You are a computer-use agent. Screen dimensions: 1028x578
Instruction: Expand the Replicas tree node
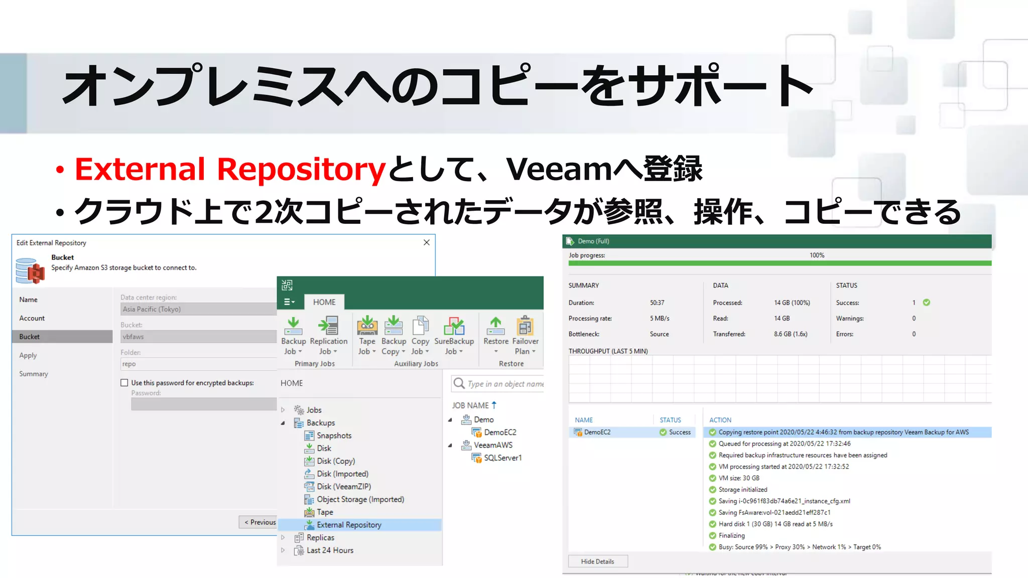click(x=283, y=537)
